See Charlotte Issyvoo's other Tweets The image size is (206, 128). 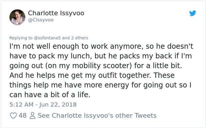coord(97,115)
